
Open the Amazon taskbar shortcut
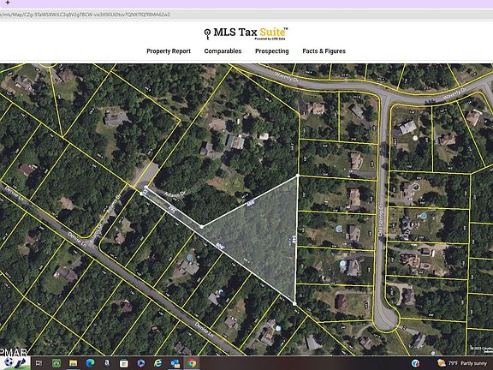107,363
